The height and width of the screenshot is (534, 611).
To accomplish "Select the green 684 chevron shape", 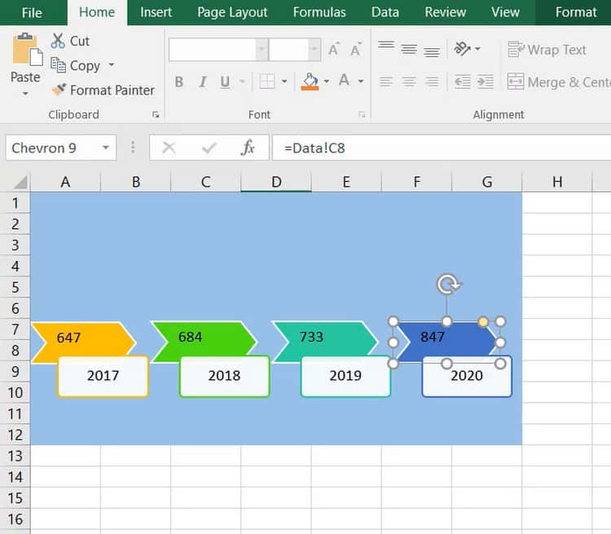I will [204, 337].
